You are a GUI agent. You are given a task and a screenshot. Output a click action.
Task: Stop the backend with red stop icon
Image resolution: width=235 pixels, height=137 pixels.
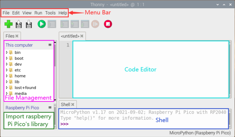pyautogui.click(x=108, y=24)
